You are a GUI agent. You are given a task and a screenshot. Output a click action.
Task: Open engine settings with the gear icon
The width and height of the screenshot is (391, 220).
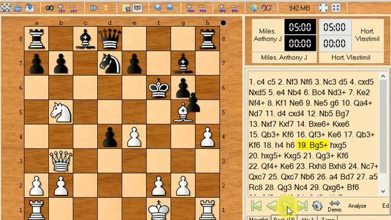coord(317,206)
